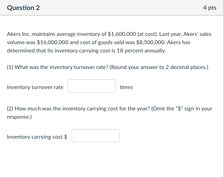224x178 pixels.
Task: Click the part (1) inventory turnover question
Action: [x=57, y=67]
